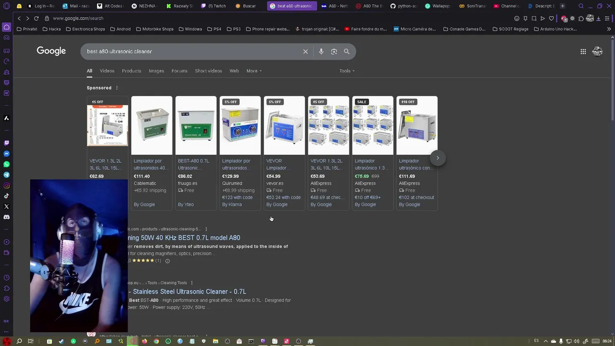The width and height of the screenshot is (615, 346).
Task: Open the PS4 bookmark folder
Action: pyautogui.click(x=214, y=29)
